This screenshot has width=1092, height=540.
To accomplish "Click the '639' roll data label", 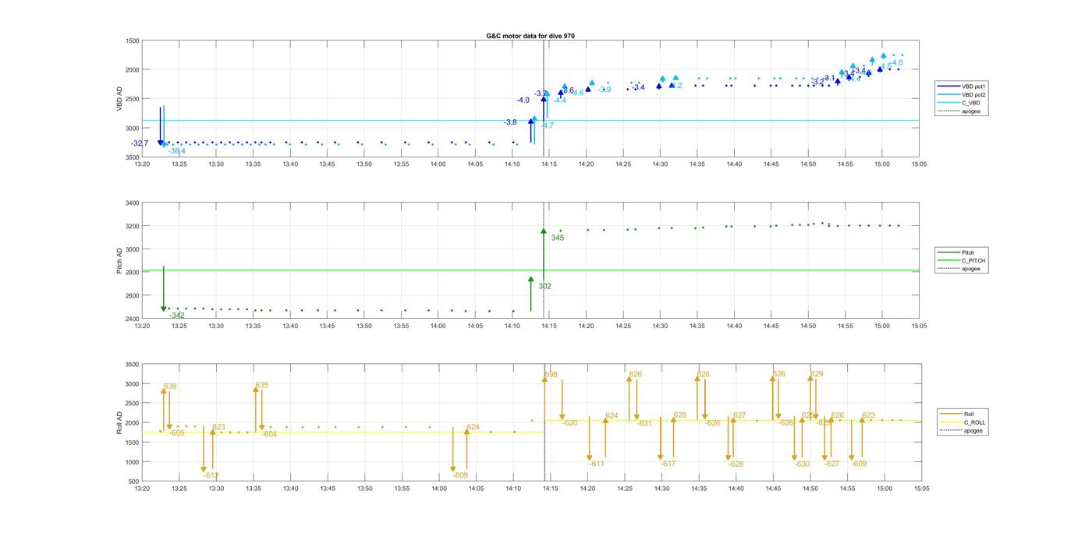I will (170, 386).
